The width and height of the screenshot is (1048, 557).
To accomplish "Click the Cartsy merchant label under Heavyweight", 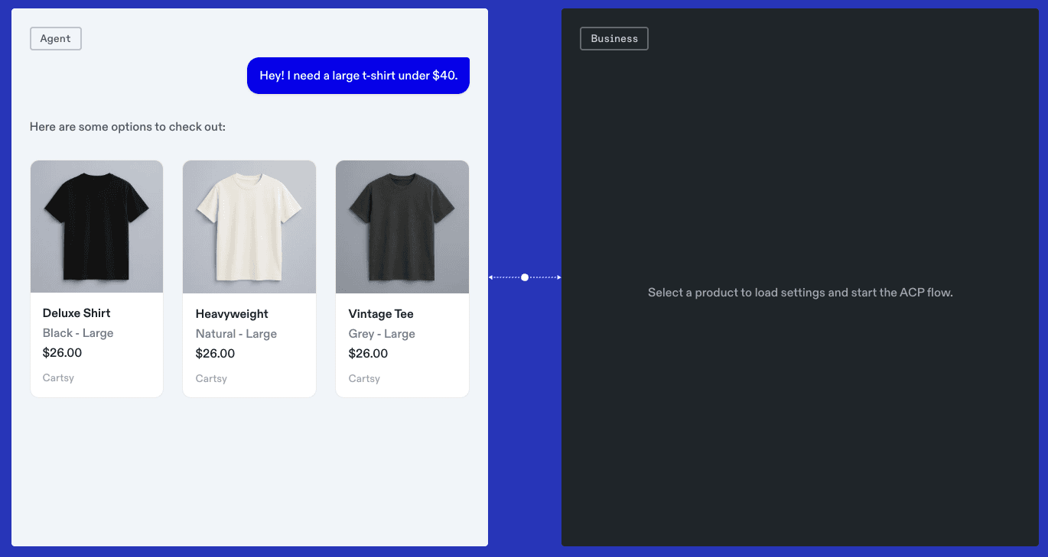I will pyautogui.click(x=211, y=378).
